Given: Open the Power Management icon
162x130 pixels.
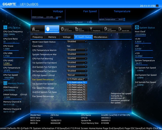Looking at the screenshot, I should click(x=106, y=29).
